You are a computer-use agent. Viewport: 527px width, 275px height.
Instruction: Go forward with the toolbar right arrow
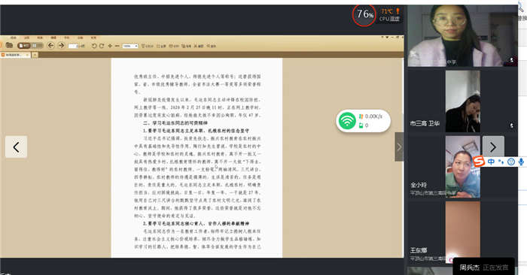tap(61, 46)
